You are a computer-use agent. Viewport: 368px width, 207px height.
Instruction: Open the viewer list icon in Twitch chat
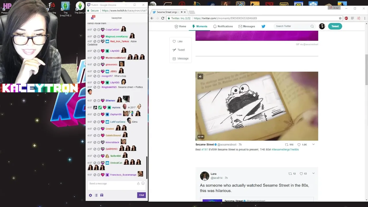pos(96,195)
